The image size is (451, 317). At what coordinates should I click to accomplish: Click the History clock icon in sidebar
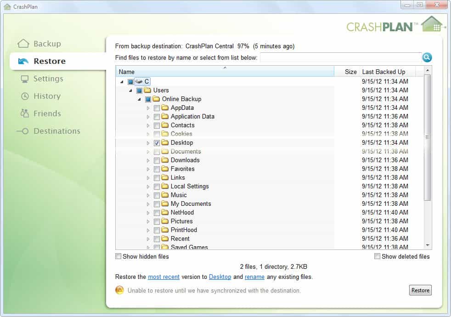25,96
